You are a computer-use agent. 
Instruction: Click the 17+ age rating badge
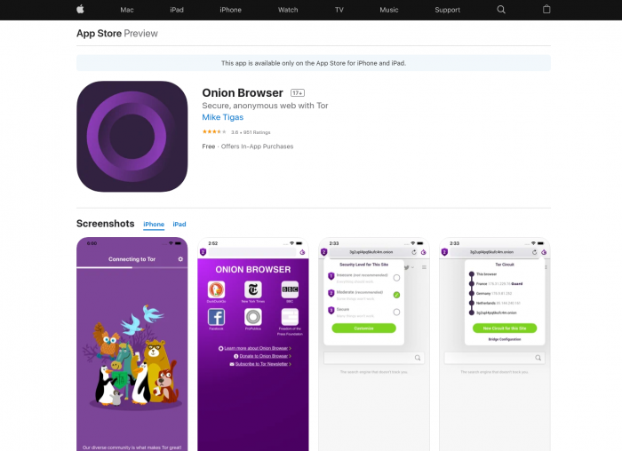[298, 92]
